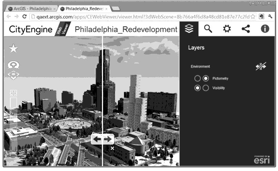Viewport: 278px width, 171px height.
Task: Open the Layers panel icon
Action: tap(189, 29)
